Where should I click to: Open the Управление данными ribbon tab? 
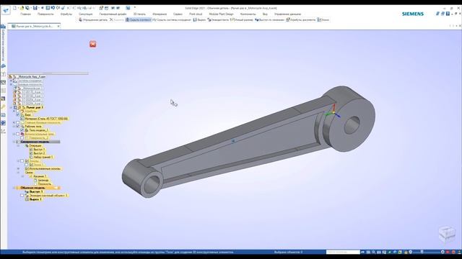(287, 14)
